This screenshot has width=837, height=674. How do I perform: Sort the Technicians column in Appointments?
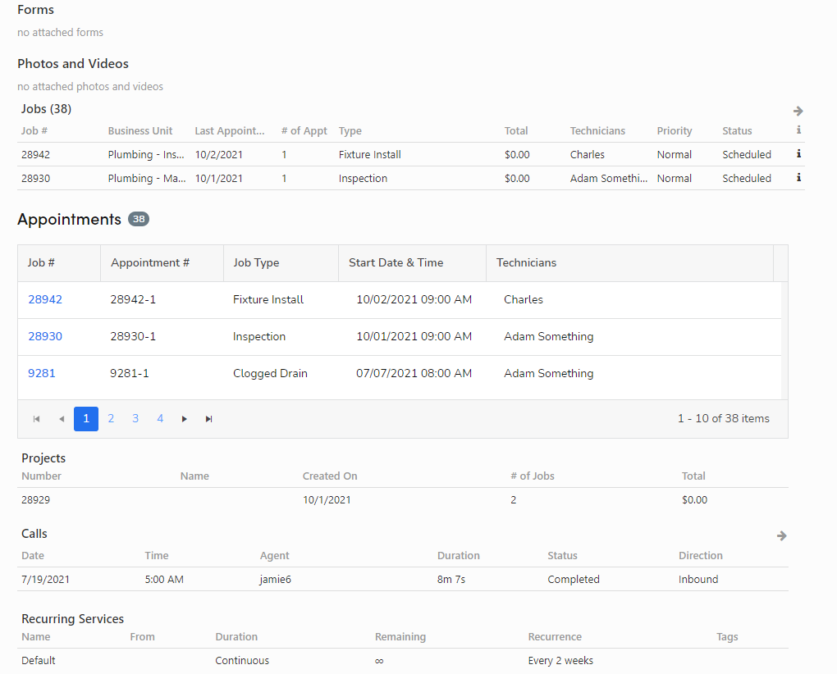[526, 262]
